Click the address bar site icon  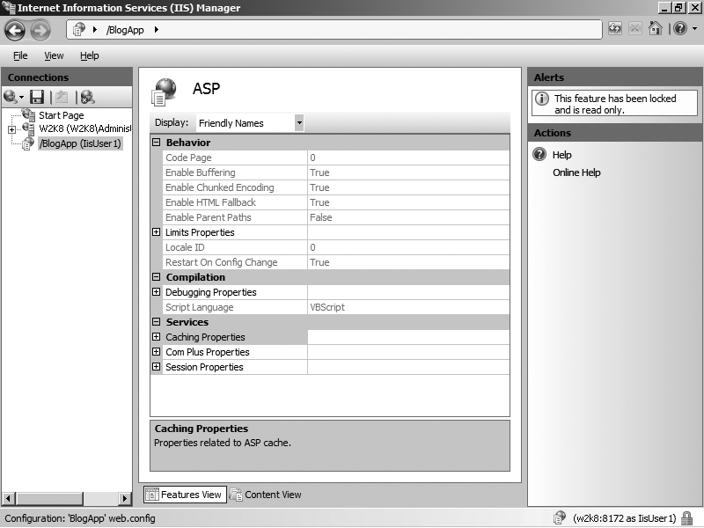(x=79, y=30)
